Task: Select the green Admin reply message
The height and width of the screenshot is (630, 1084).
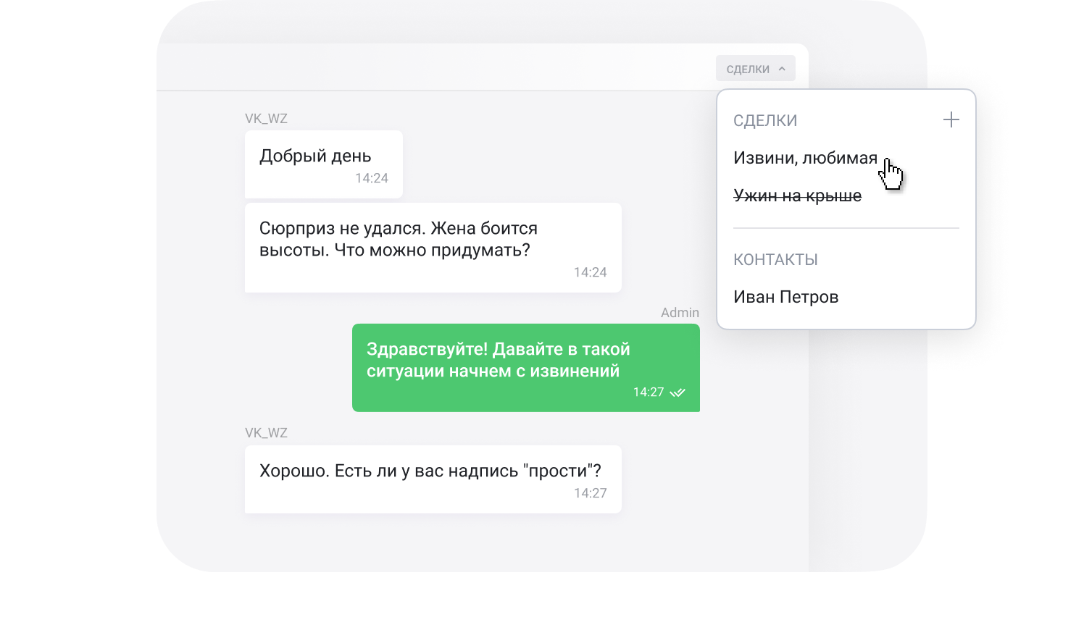Action: [x=525, y=368]
